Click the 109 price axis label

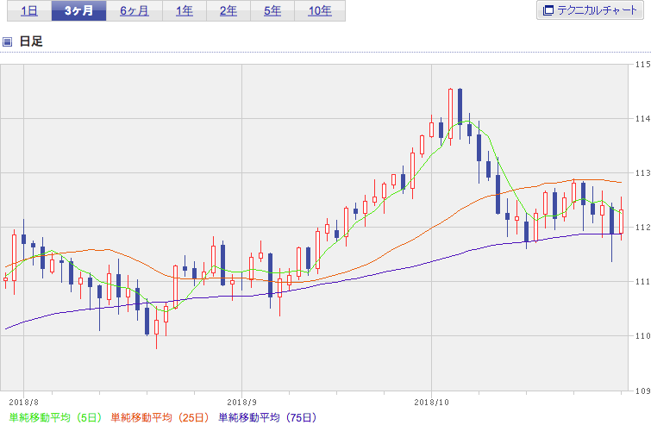pos(642,391)
